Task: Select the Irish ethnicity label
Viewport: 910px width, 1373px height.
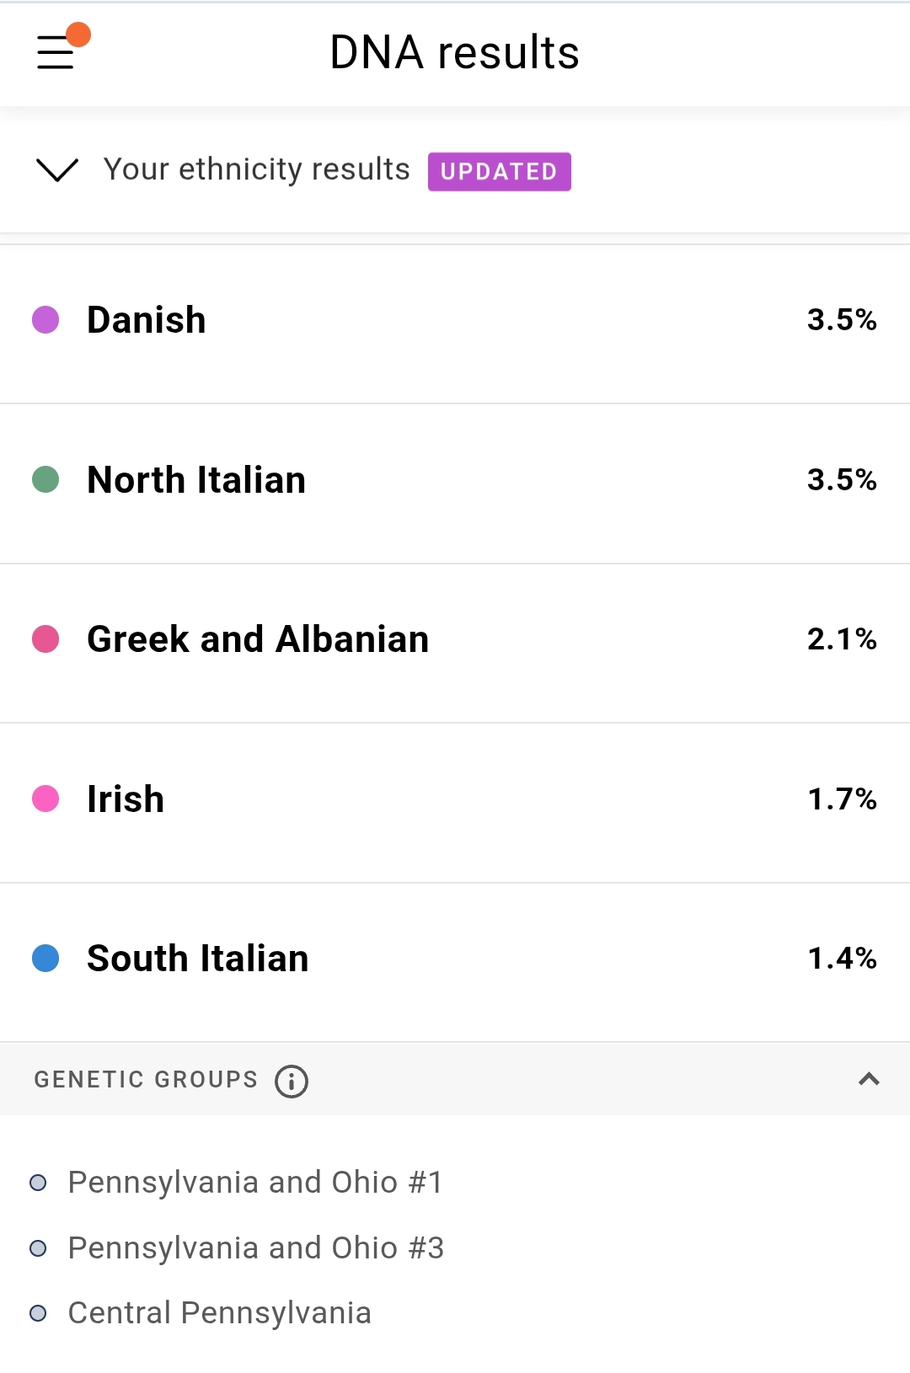Action: pos(126,799)
